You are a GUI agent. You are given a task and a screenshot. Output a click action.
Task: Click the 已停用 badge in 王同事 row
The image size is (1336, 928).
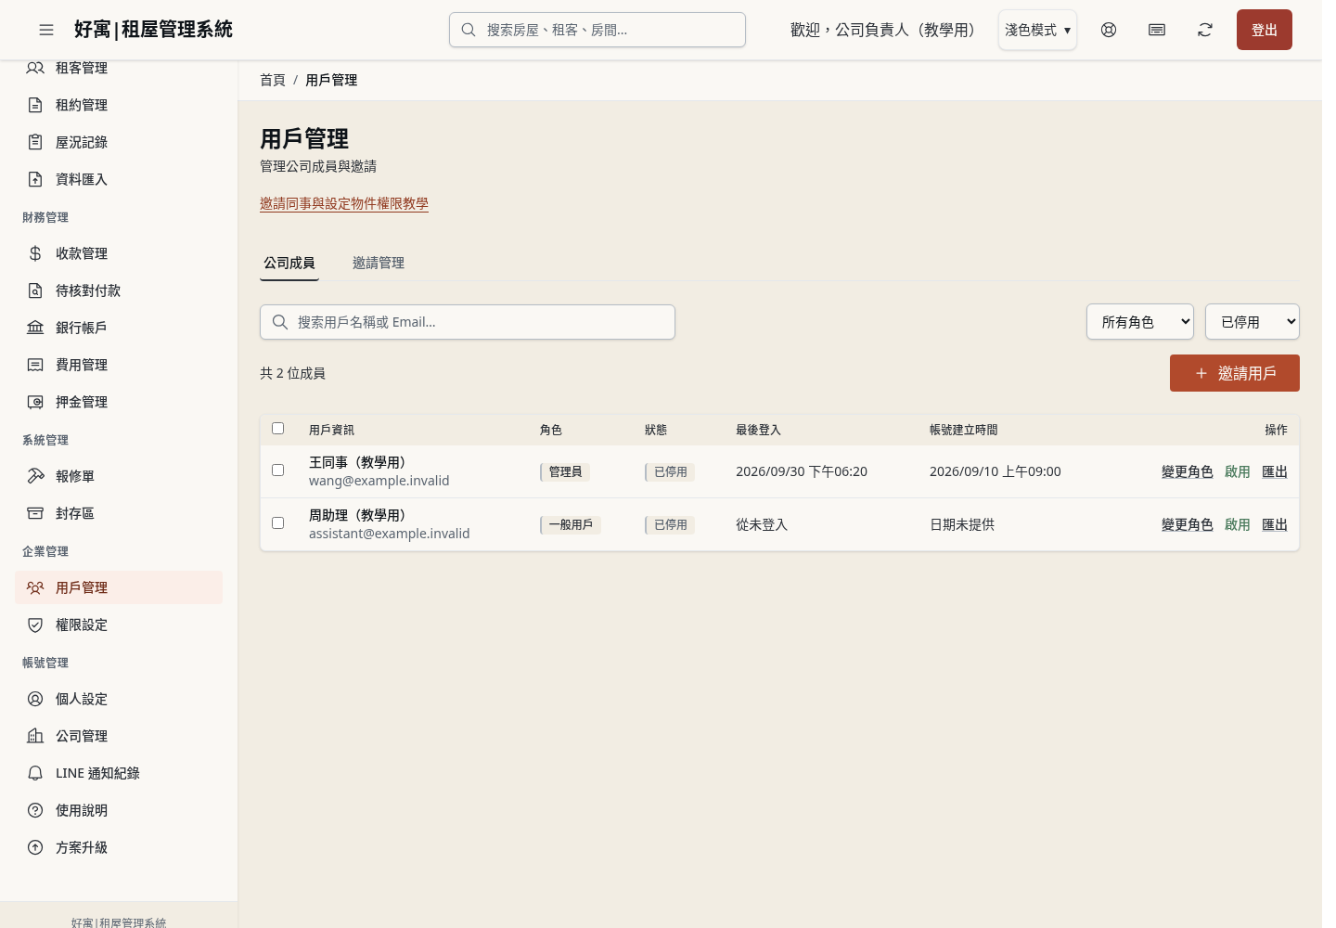[670, 471]
